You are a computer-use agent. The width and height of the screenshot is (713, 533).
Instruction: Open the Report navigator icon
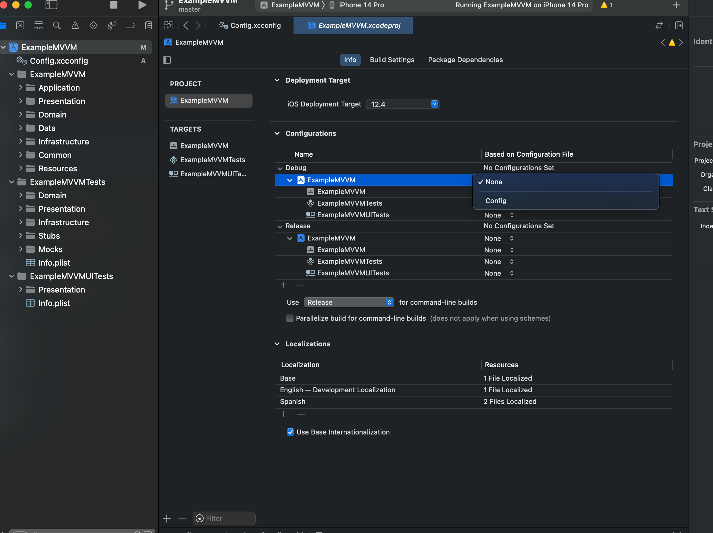tap(149, 25)
